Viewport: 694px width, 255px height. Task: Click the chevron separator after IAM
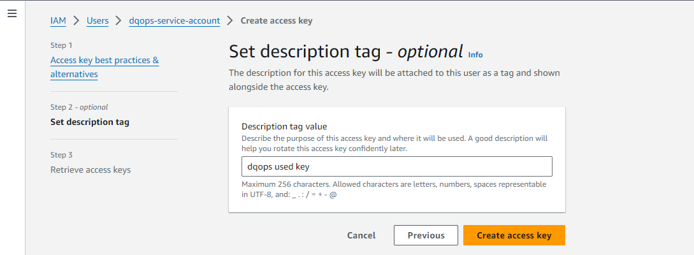76,20
